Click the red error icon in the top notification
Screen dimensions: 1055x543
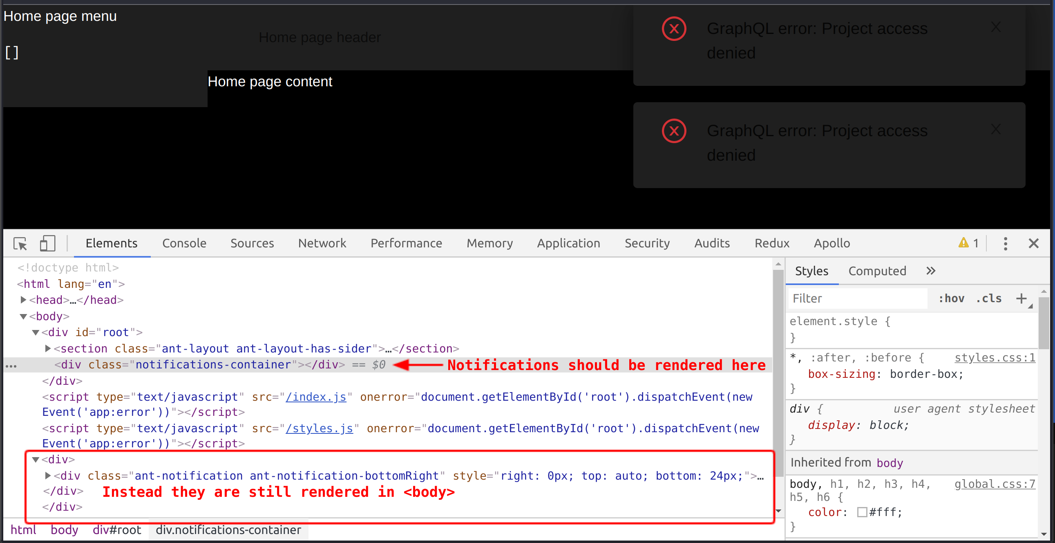pyautogui.click(x=674, y=28)
